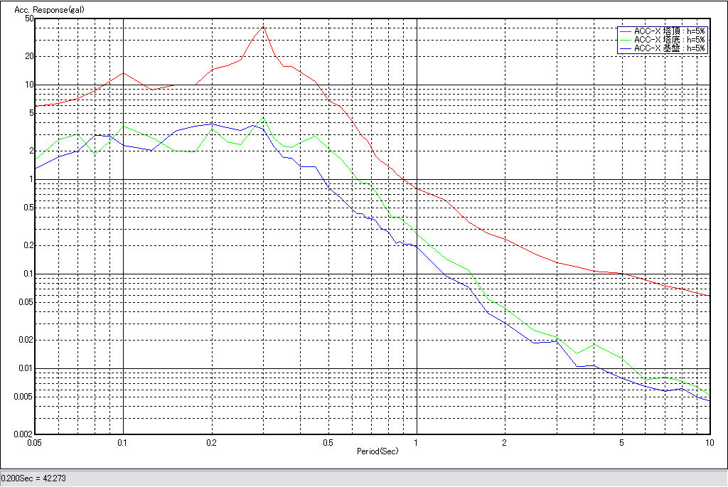Click the status bar readout '0.200Sec = 42.273'

32,478
